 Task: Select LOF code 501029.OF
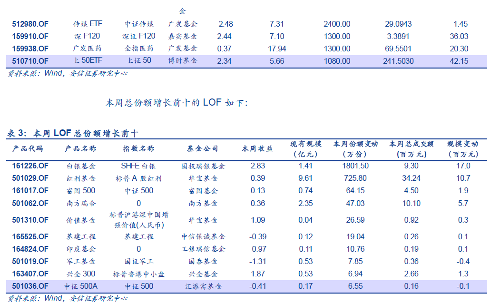(x=30, y=178)
